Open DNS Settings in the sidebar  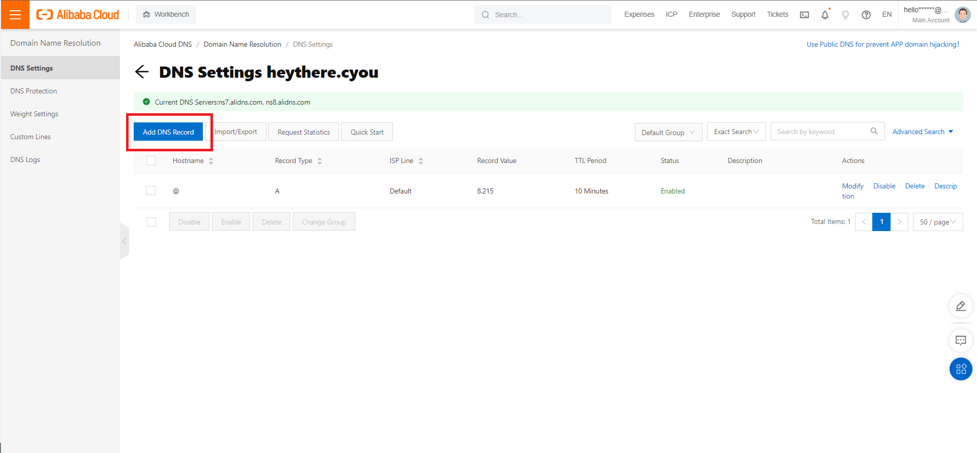click(x=60, y=68)
